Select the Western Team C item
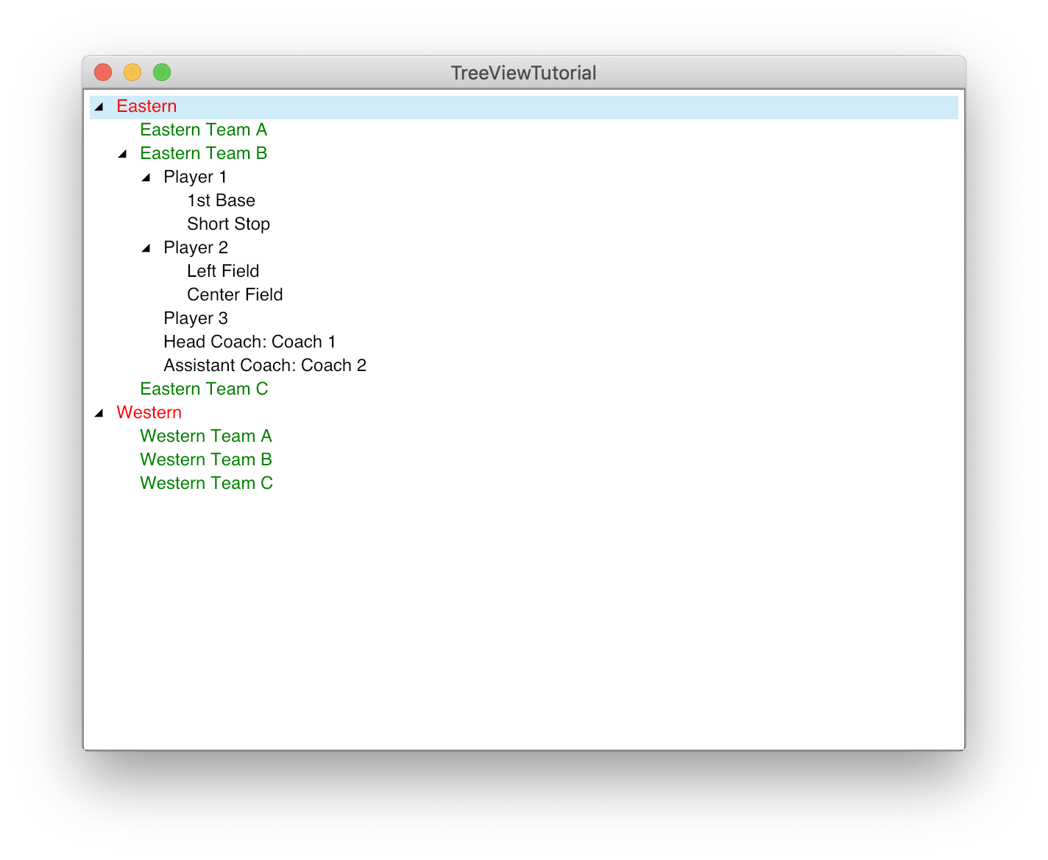Screen dimensions: 1048x860 pyautogui.click(x=206, y=483)
